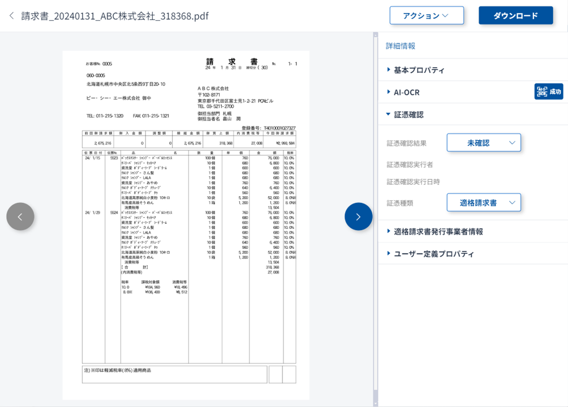Collapse the 証憑確認 section
This screenshot has width=568, height=407.
point(408,114)
